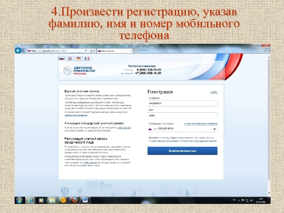
Task: Open browser Tools gear icon
Action: point(268,51)
